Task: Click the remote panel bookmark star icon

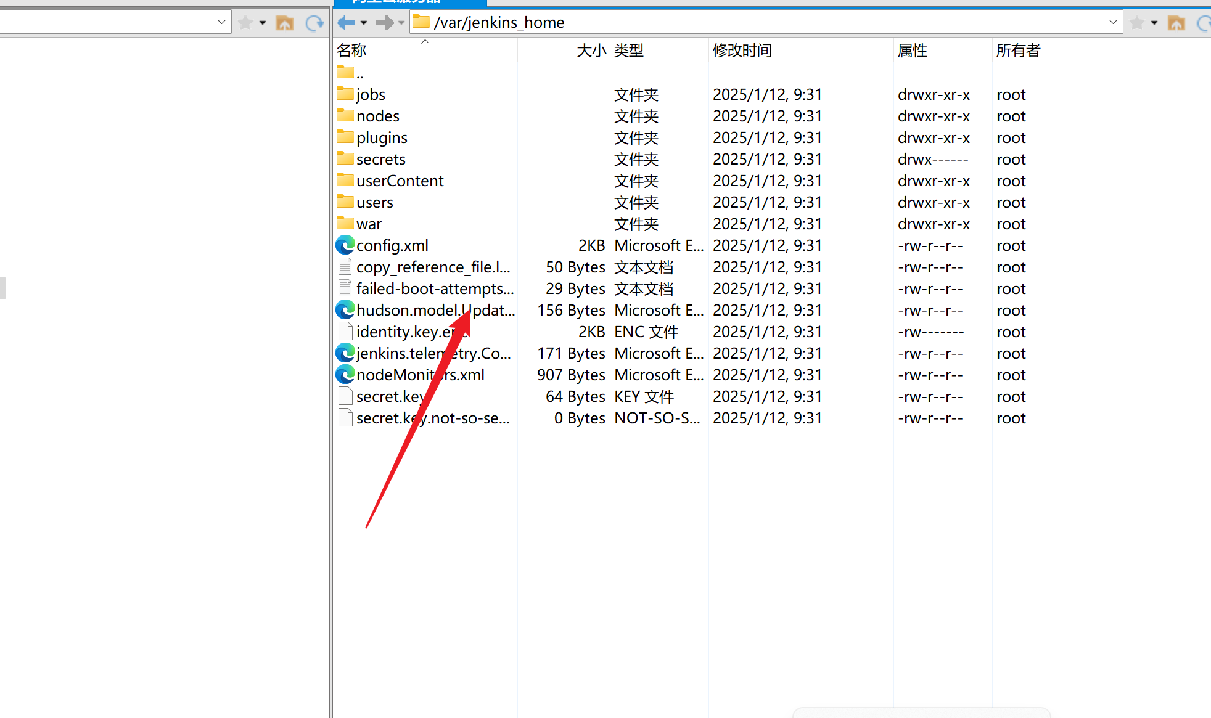Action: click(x=1137, y=23)
